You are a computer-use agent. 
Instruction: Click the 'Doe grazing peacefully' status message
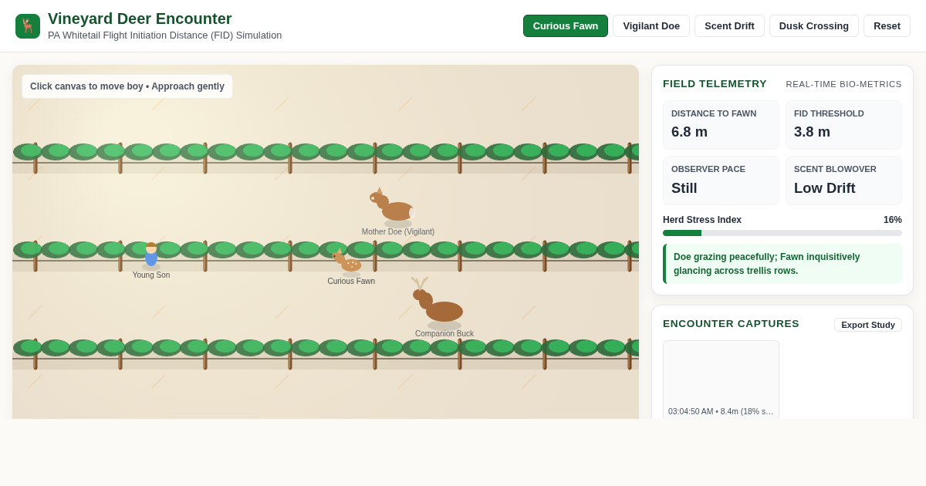782,264
